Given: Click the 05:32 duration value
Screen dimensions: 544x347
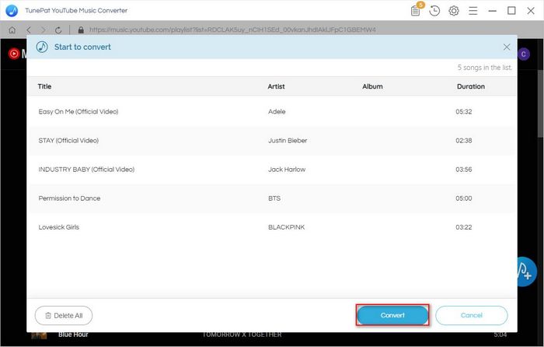Looking at the screenshot, I should tap(463, 111).
